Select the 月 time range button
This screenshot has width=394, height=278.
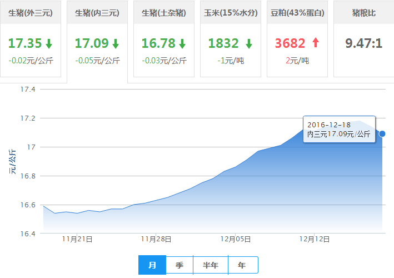(152, 265)
